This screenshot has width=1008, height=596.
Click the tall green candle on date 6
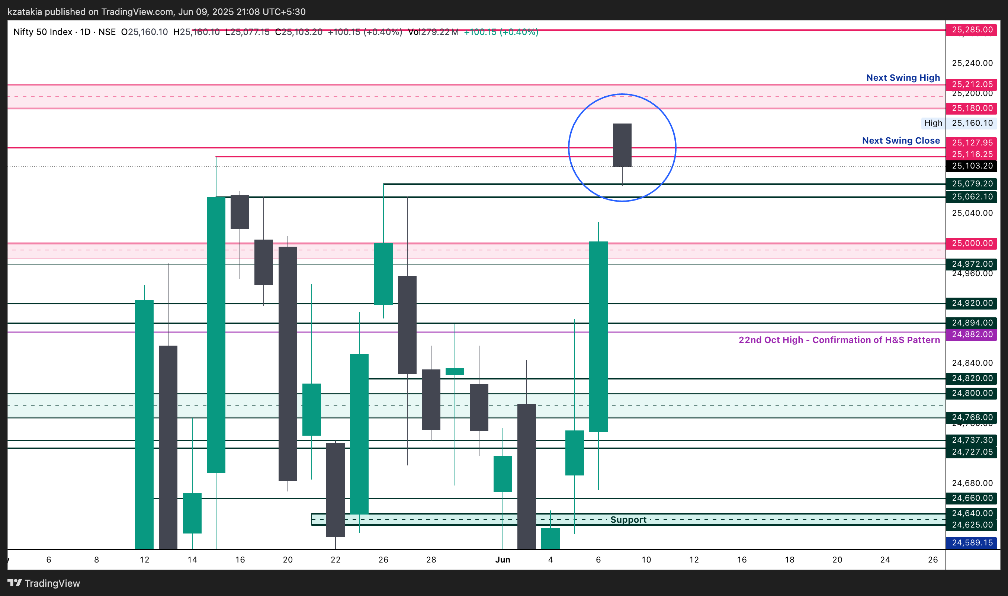coord(598,337)
